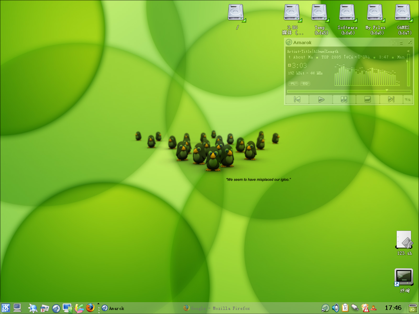
Task: Open the monitor-with-trash panel launcher
Action: coord(68,308)
